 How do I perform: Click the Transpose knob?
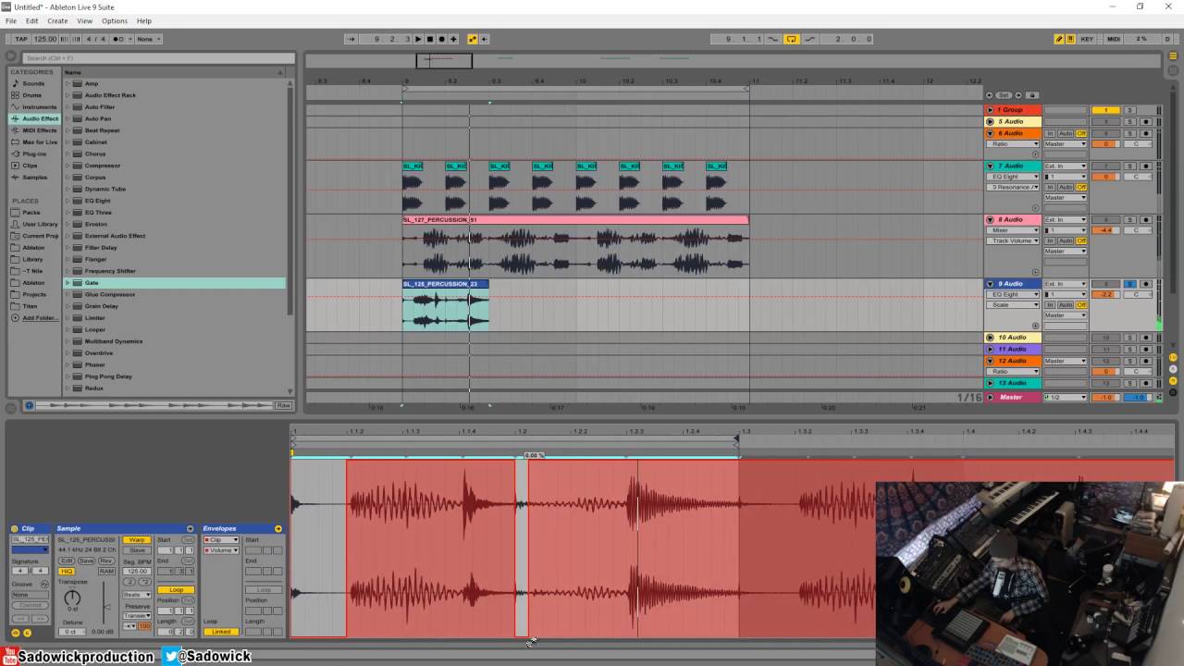[x=73, y=598]
